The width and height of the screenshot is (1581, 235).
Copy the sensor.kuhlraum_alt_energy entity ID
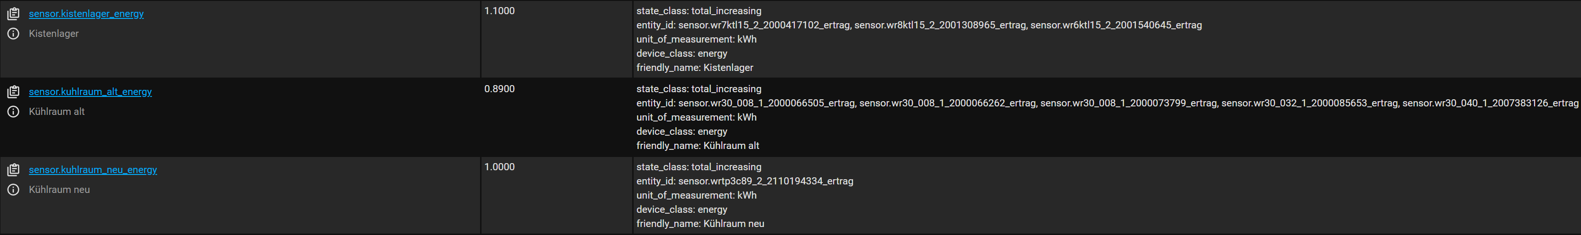pos(13,92)
